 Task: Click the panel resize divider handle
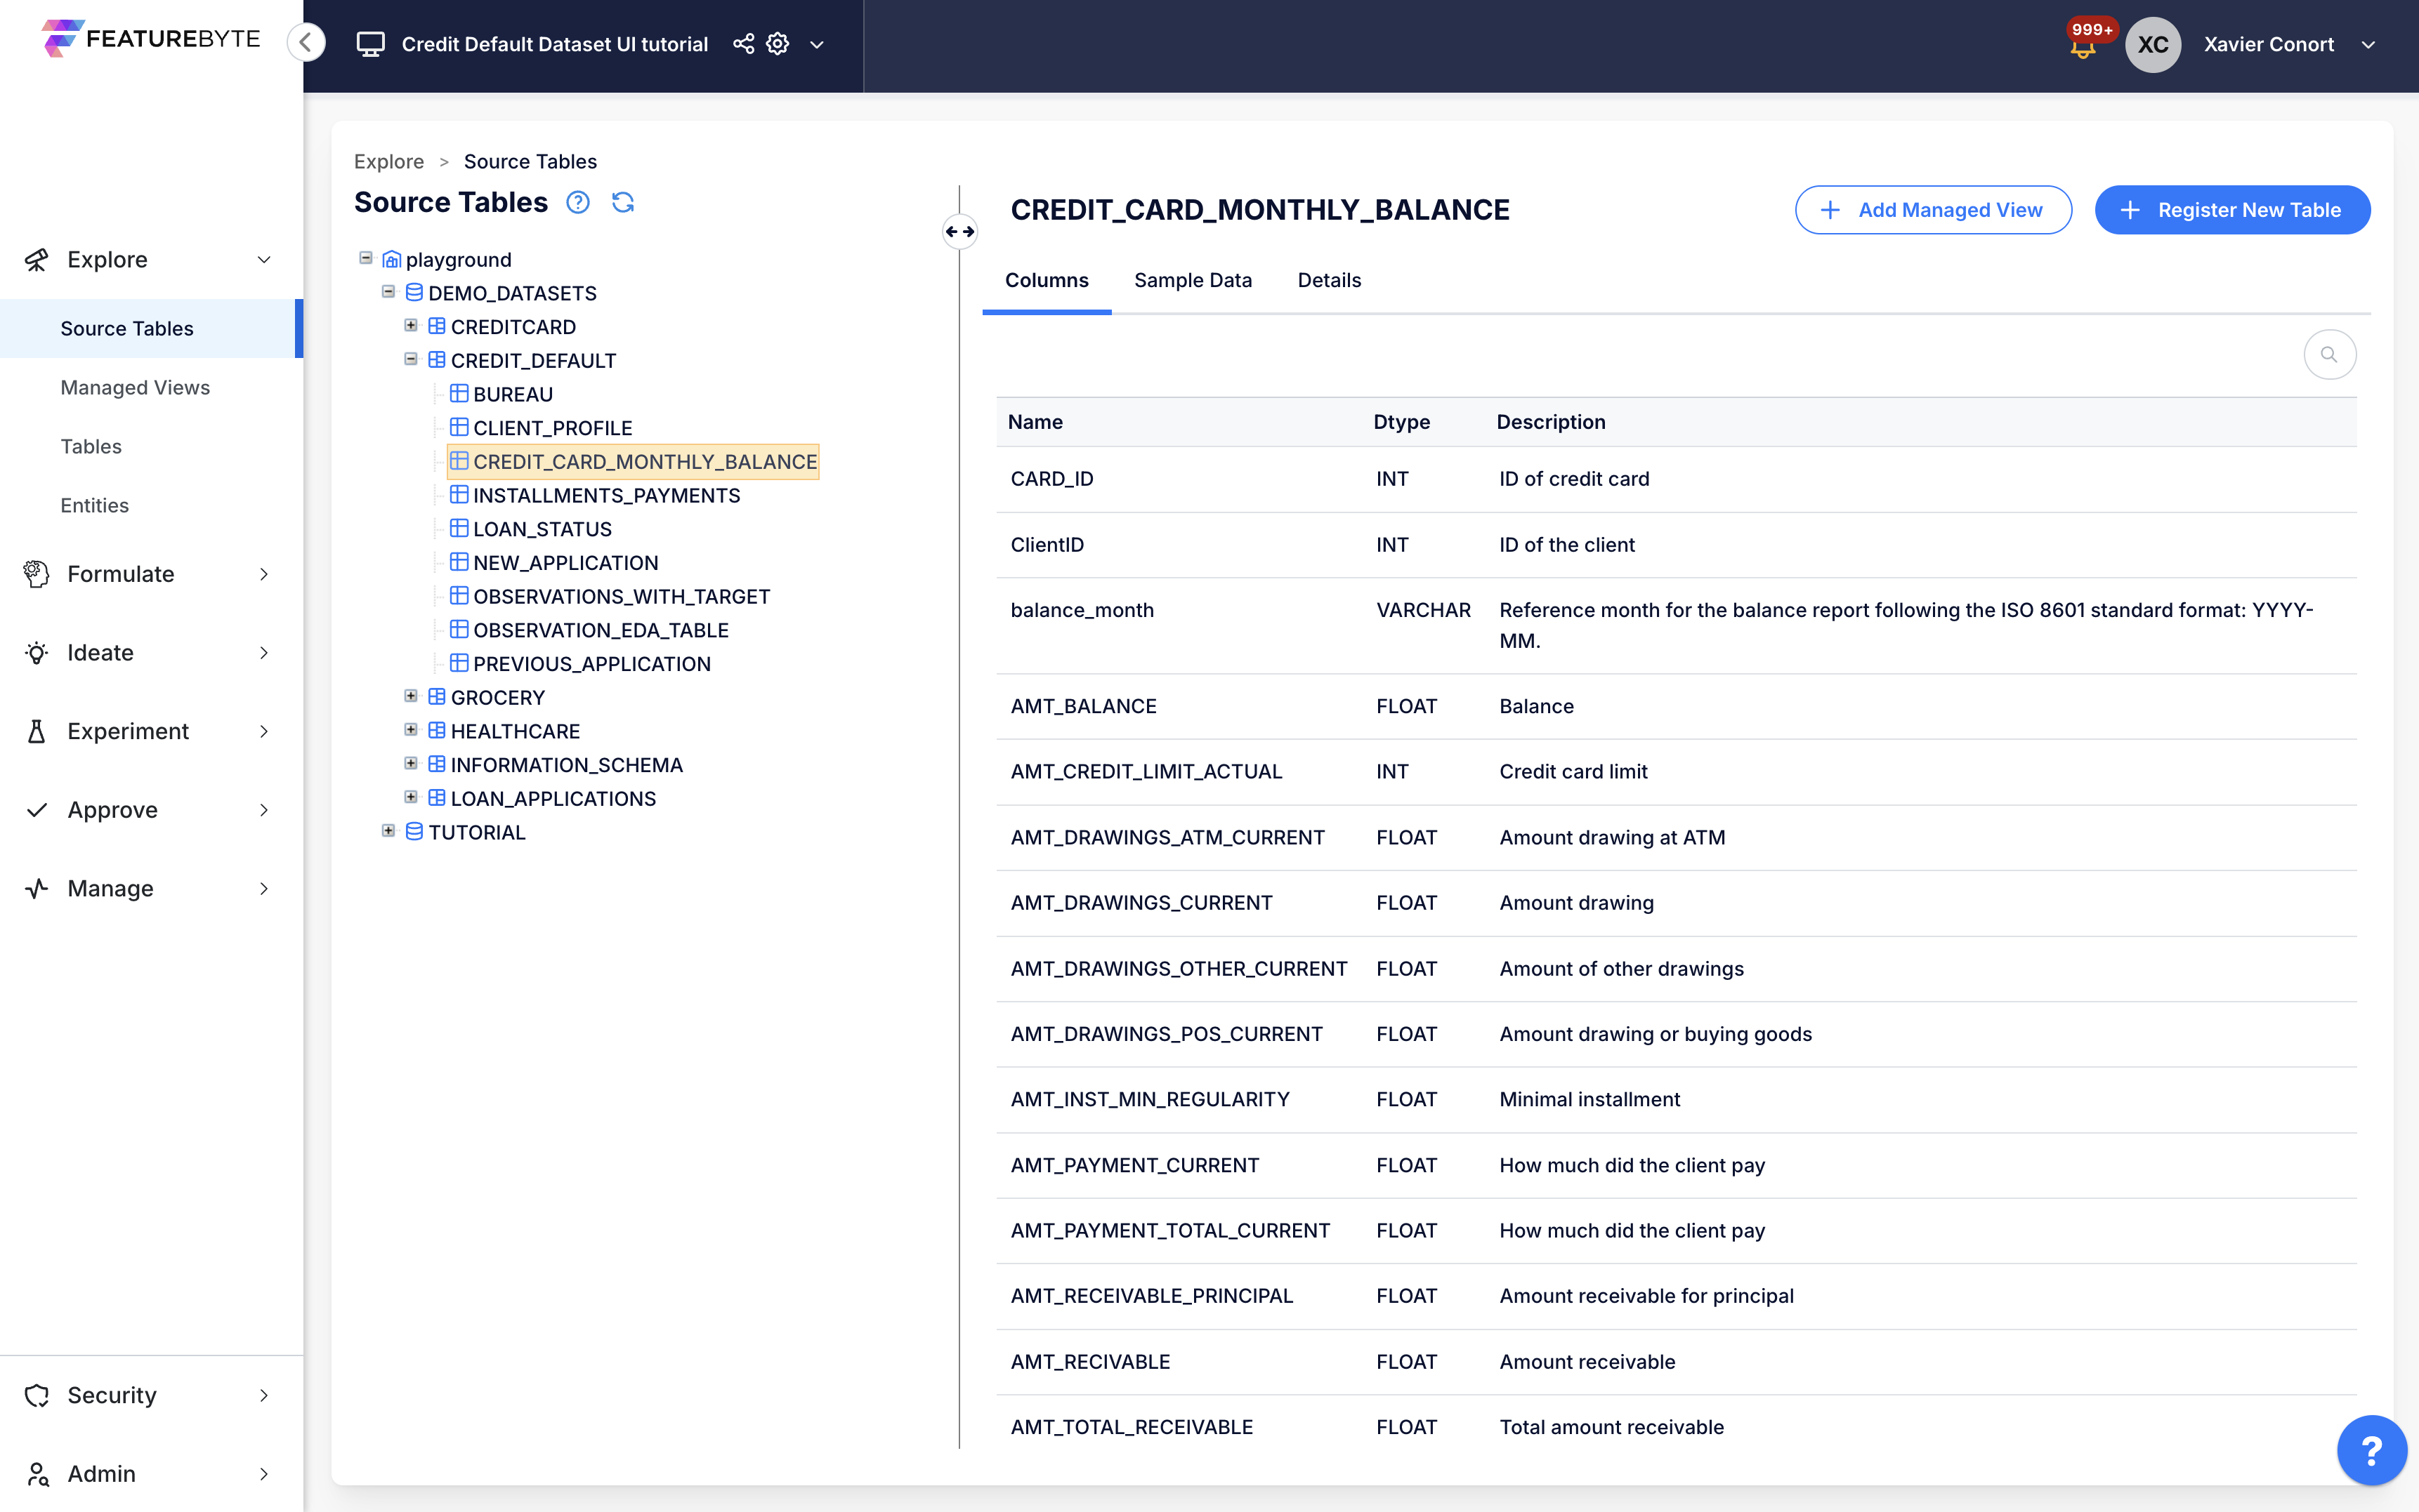click(x=959, y=232)
